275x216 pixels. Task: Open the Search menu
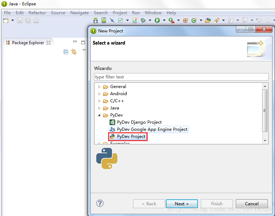101,13
